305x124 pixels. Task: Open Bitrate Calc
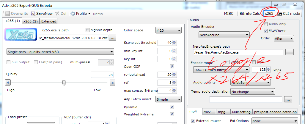250,14
